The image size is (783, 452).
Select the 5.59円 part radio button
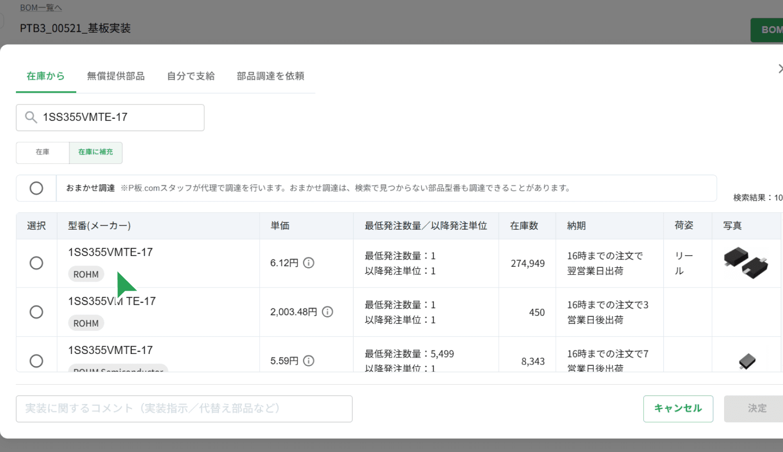[36, 361]
